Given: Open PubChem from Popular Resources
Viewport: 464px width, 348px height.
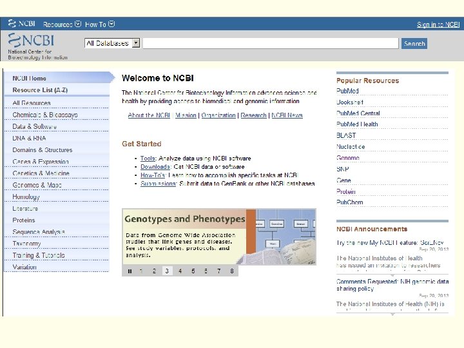Looking at the screenshot, I should click(x=350, y=202).
